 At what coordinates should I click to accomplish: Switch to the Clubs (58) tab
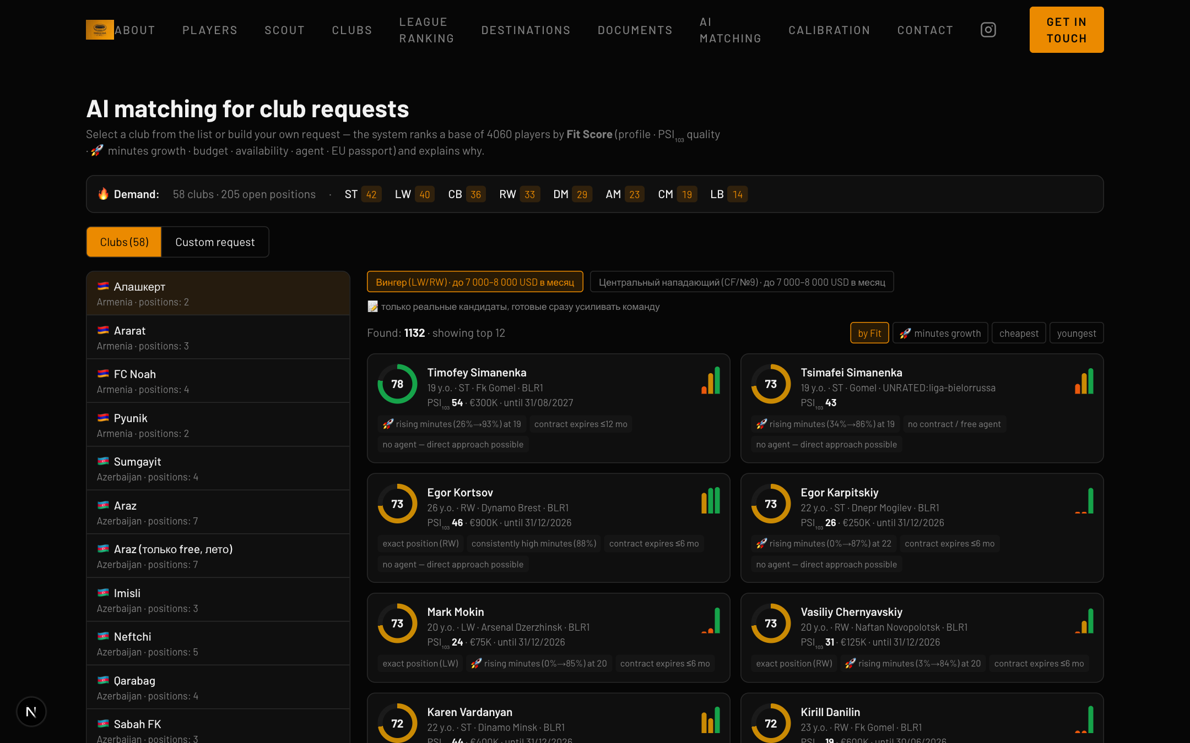click(124, 242)
